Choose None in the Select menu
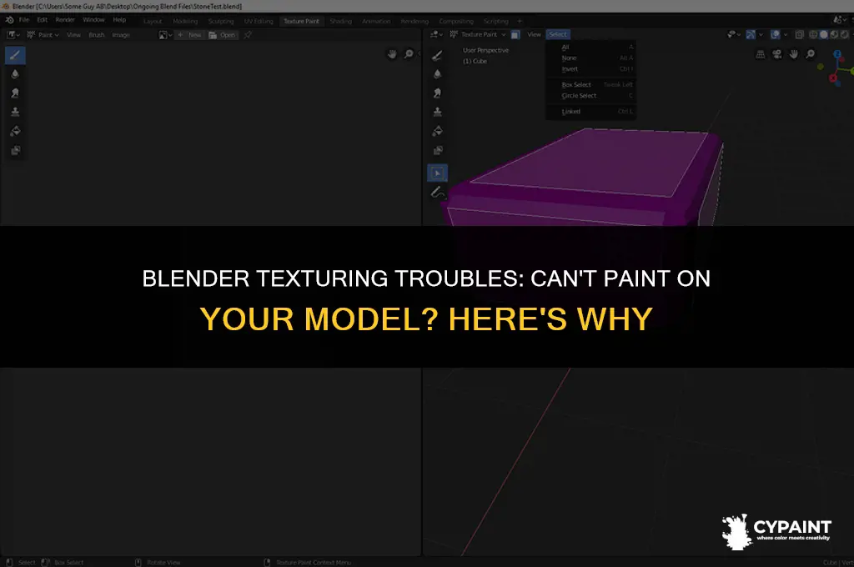This screenshot has width=854, height=567. coord(591,58)
